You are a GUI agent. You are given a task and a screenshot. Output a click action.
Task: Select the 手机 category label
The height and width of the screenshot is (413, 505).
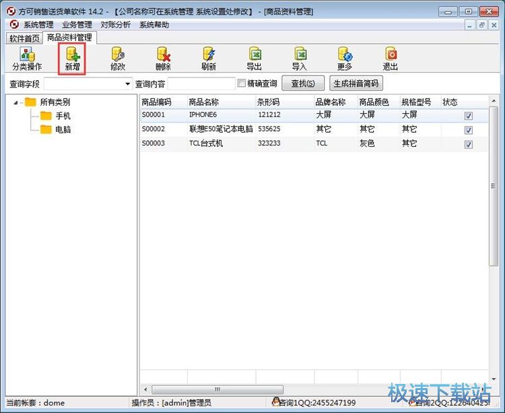click(63, 116)
